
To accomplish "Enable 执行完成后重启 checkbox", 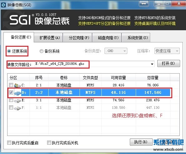I will pyautogui.click(x=9, y=143).
